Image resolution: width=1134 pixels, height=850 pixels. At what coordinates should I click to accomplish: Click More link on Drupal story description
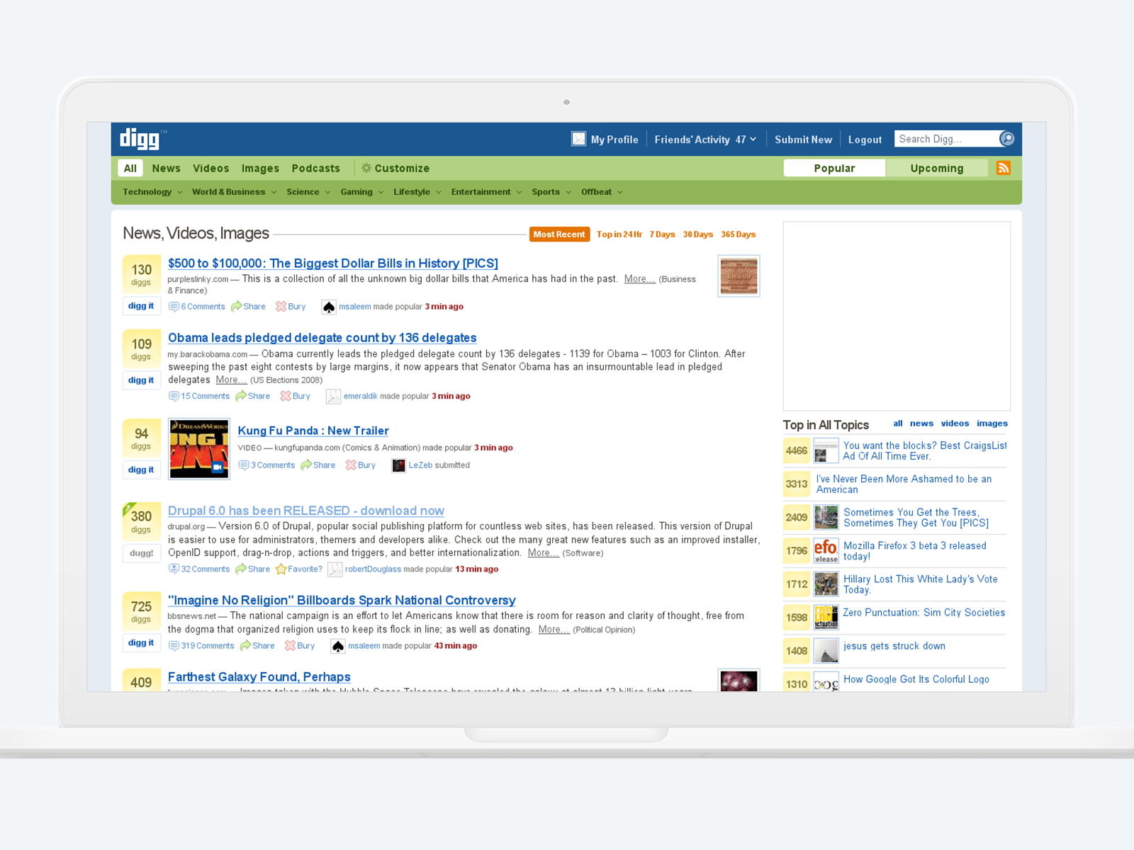click(x=543, y=552)
